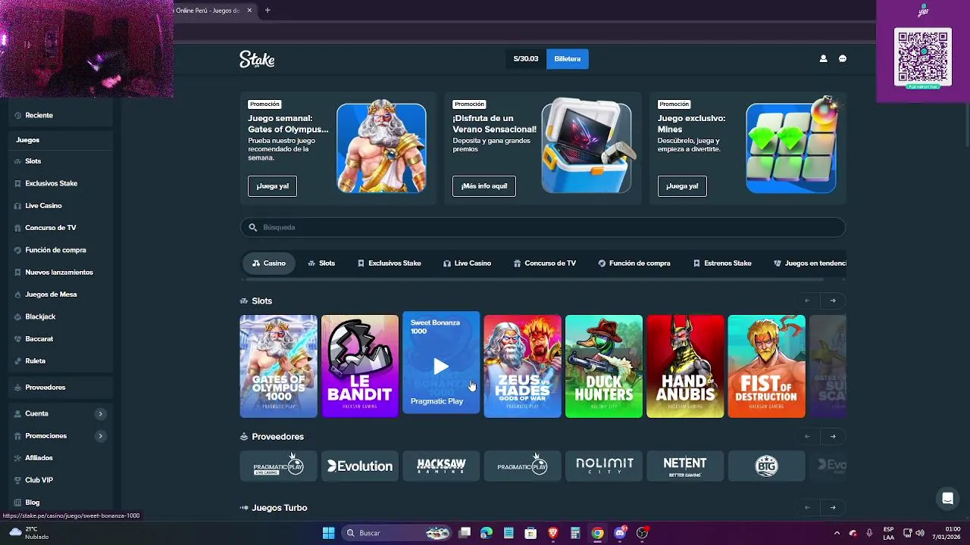Click the Stake logo

pos(257,59)
